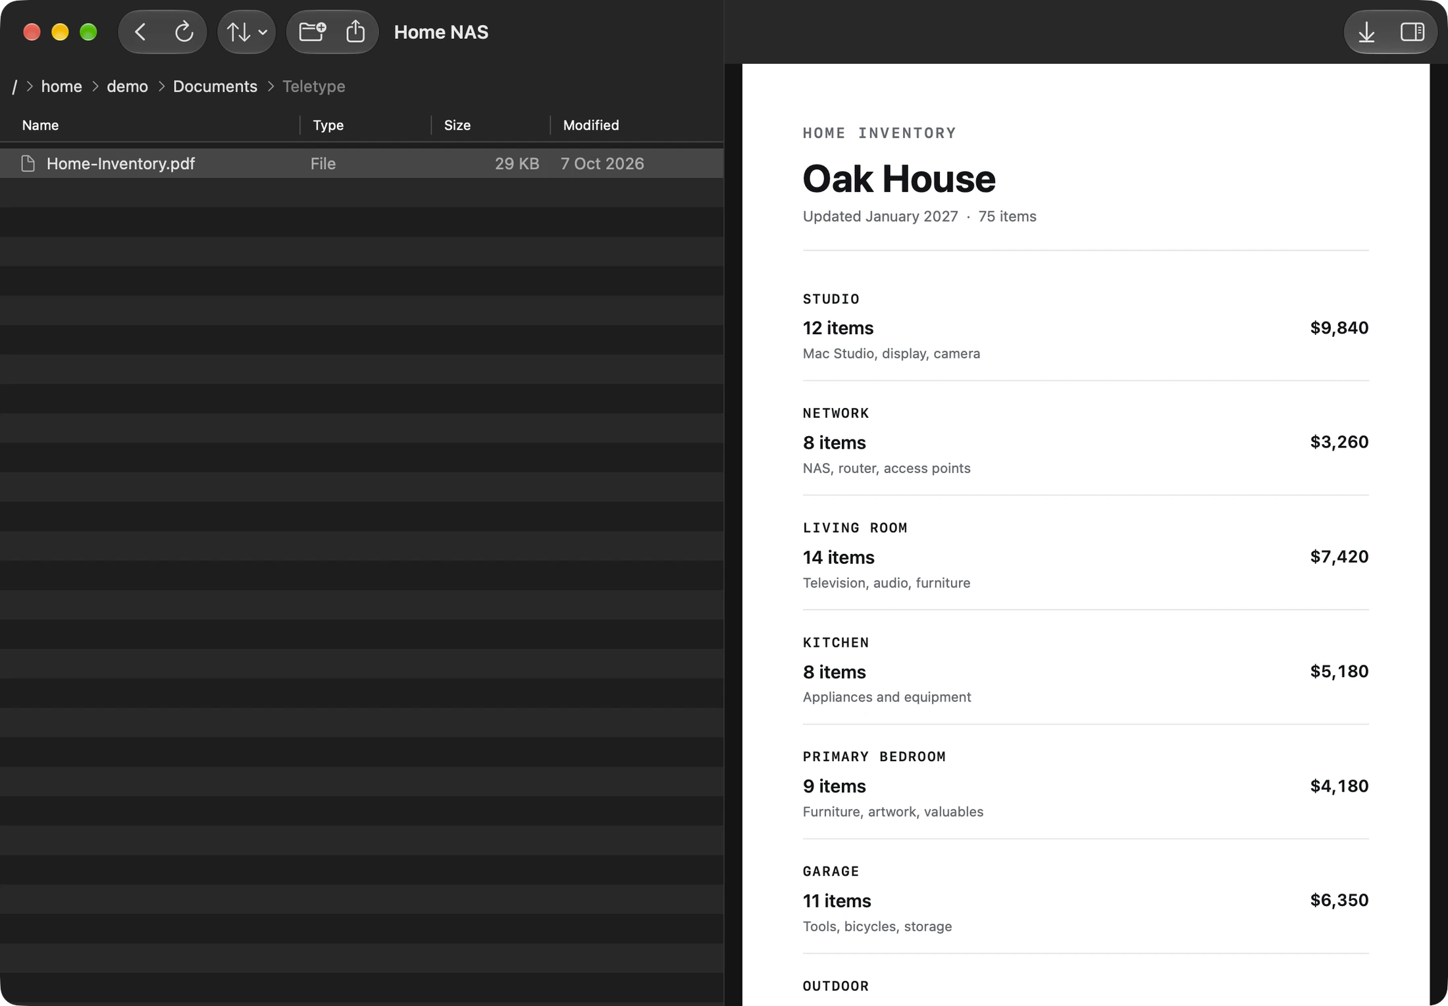
Task: Click the Garage total $6,350
Action: [x=1339, y=900]
